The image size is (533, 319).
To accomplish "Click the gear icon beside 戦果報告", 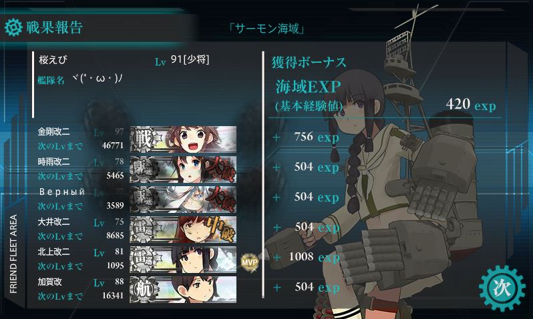I will pyautogui.click(x=13, y=27).
